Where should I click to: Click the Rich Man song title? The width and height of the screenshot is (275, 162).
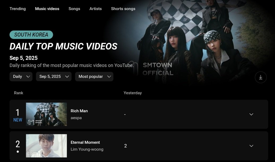pyautogui.click(x=79, y=111)
